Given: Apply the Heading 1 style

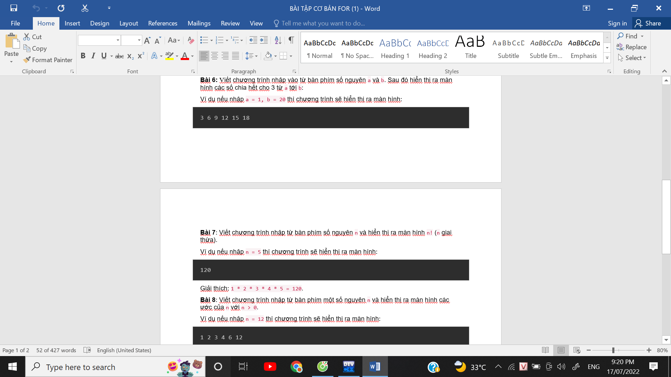Looking at the screenshot, I should click(x=395, y=48).
